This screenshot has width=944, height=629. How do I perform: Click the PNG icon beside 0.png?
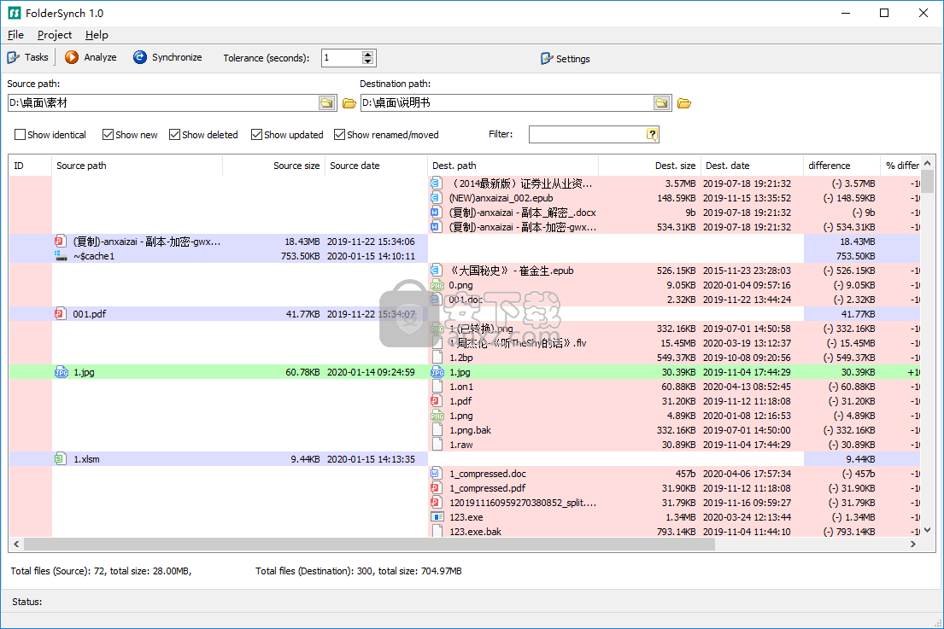coord(437,285)
